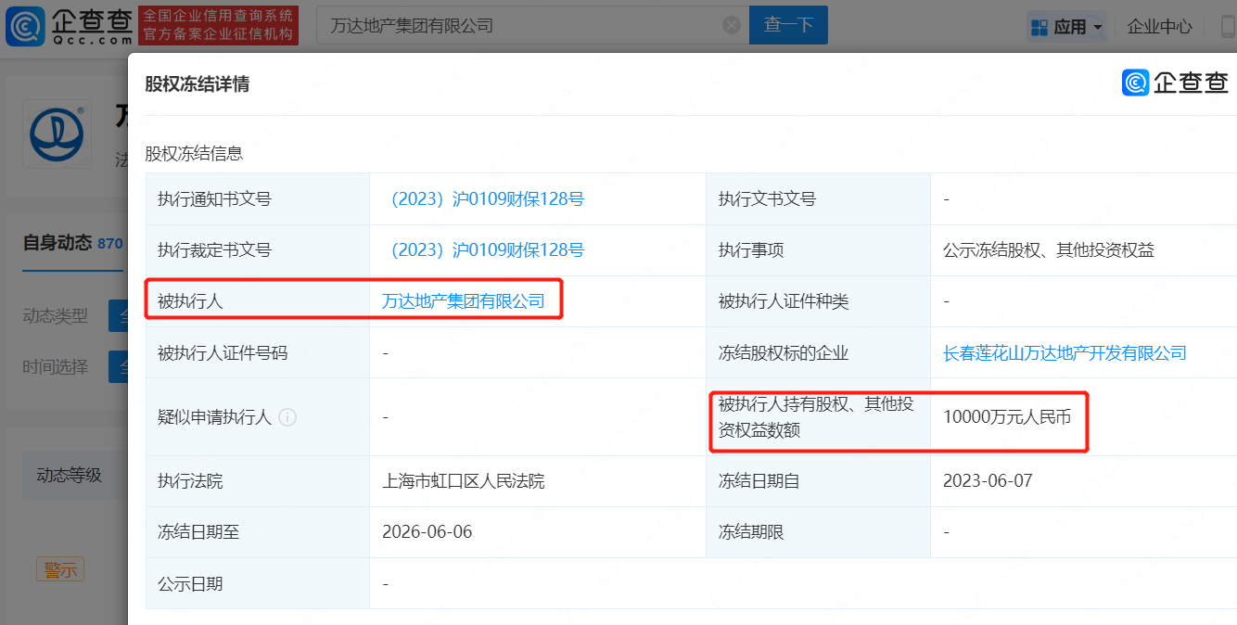Click the 冻结日期自 field label
This screenshot has height=625, width=1237.
click(x=759, y=481)
